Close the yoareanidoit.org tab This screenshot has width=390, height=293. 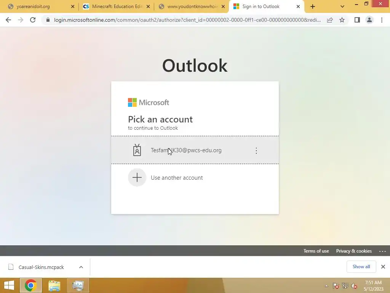(x=73, y=7)
